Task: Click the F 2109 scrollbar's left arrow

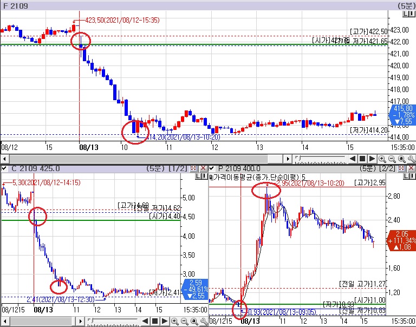Action: coord(4,159)
